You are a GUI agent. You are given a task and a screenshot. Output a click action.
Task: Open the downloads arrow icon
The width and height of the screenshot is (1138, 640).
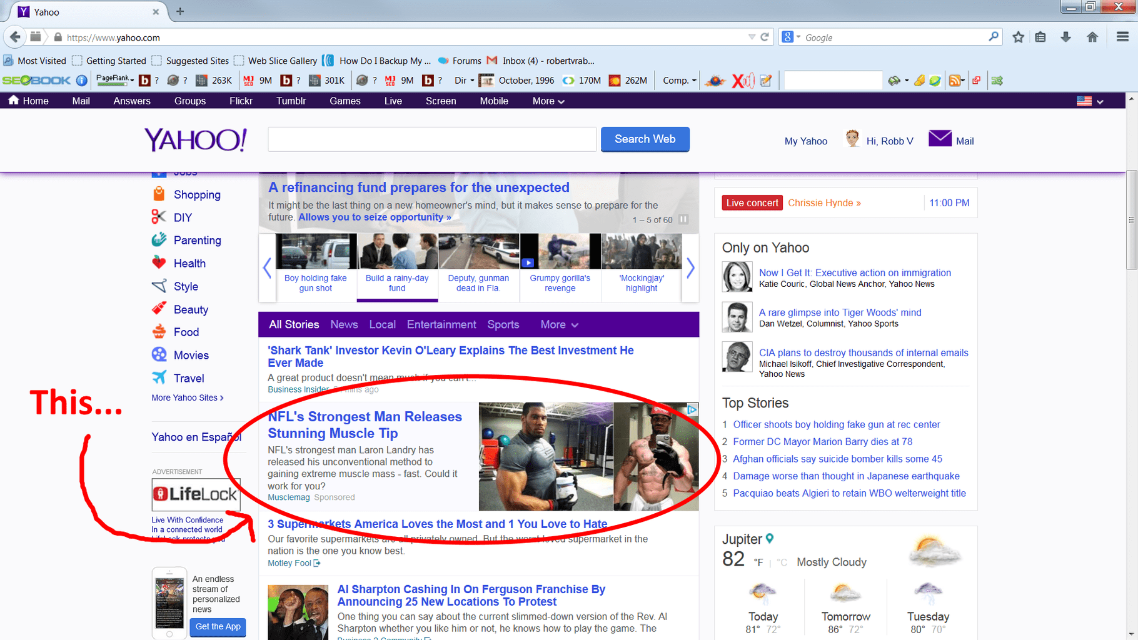(x=1066, y=37)
